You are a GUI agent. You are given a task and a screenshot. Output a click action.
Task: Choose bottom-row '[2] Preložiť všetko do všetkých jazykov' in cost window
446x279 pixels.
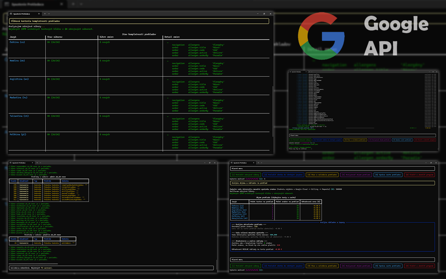point(284,266)
